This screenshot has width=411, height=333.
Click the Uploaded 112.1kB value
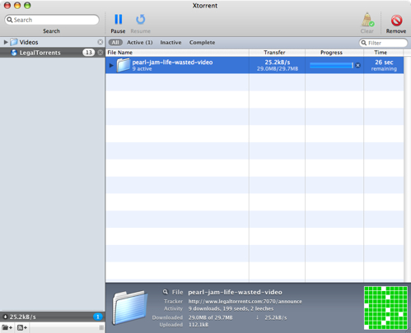198,325
